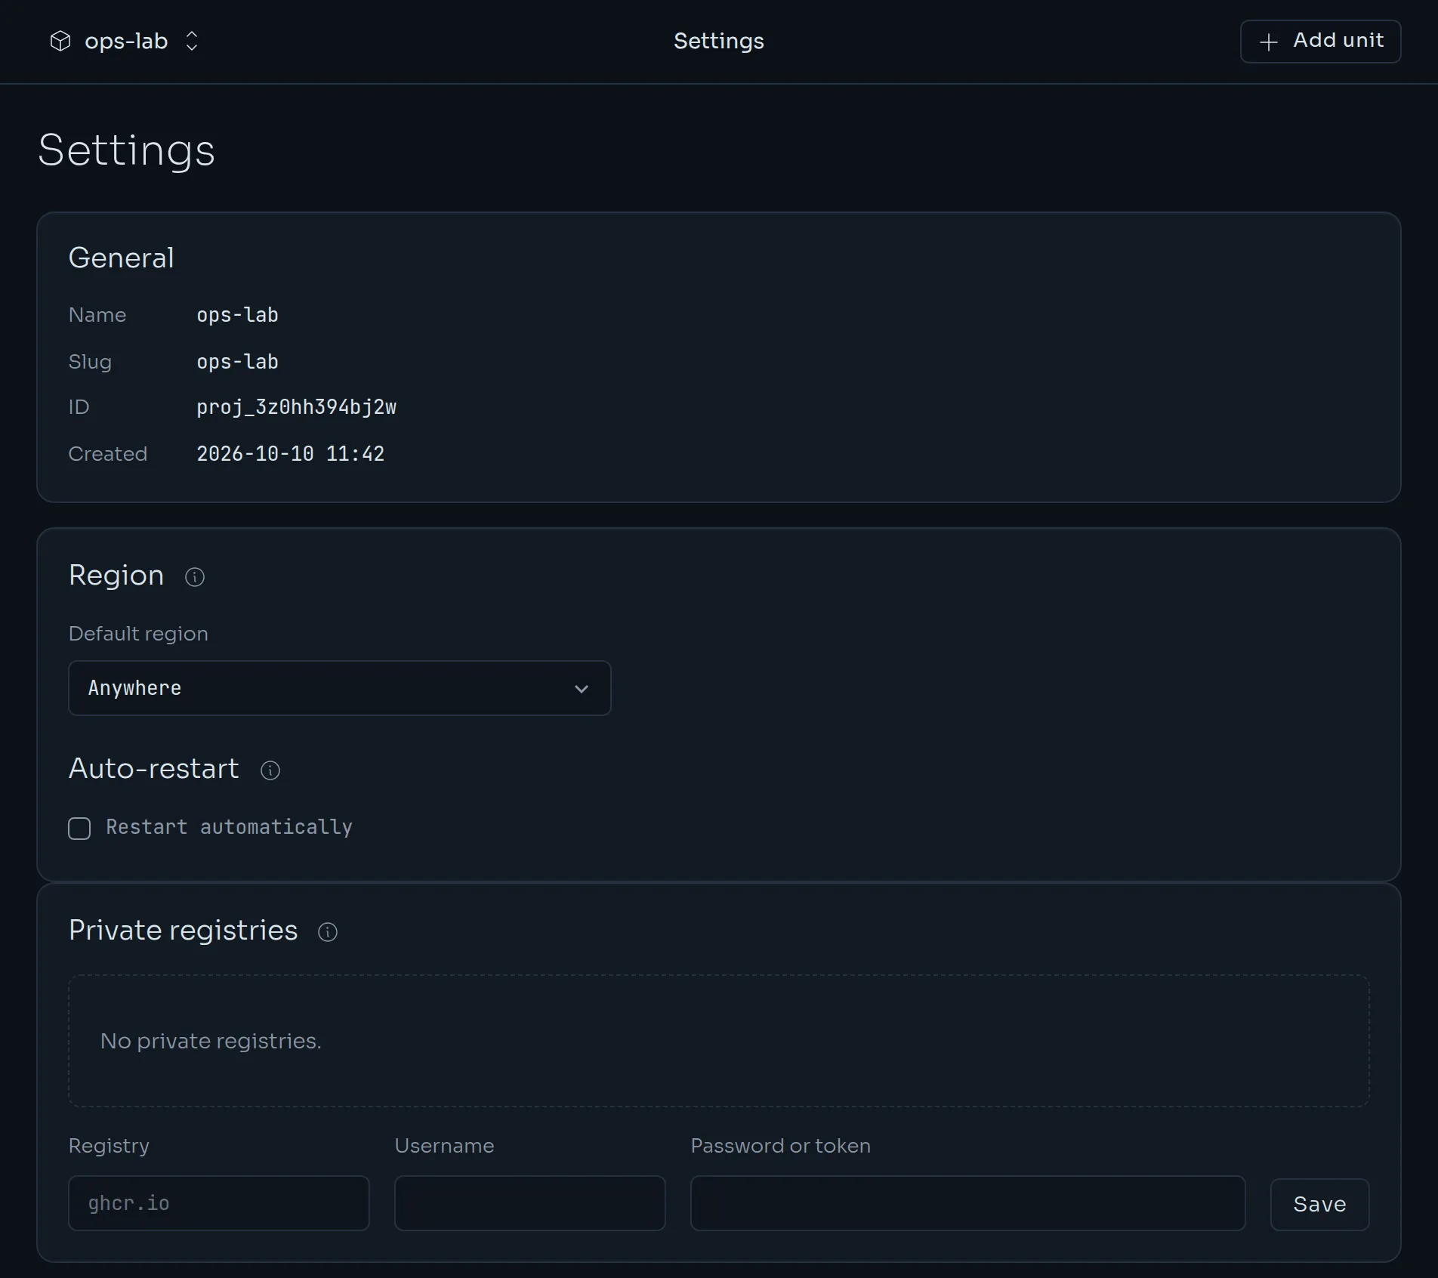Click the Add unit button
Screen dimensions: 1438x1278
tap(1320, 41)
